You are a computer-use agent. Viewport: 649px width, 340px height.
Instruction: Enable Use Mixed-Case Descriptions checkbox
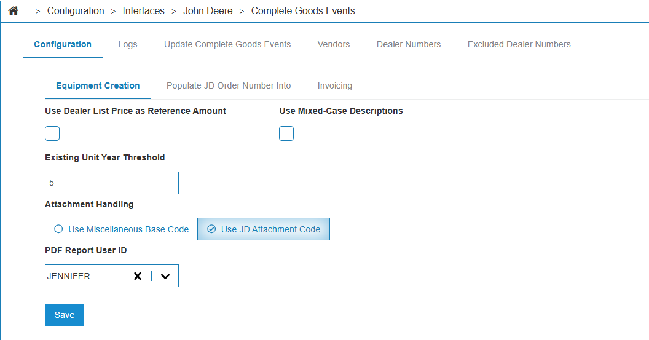286,133
